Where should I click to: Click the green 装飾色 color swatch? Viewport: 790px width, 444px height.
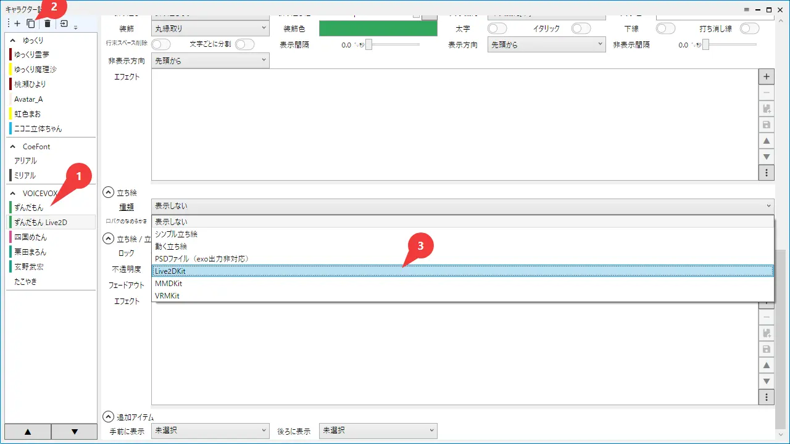point(378,28)
